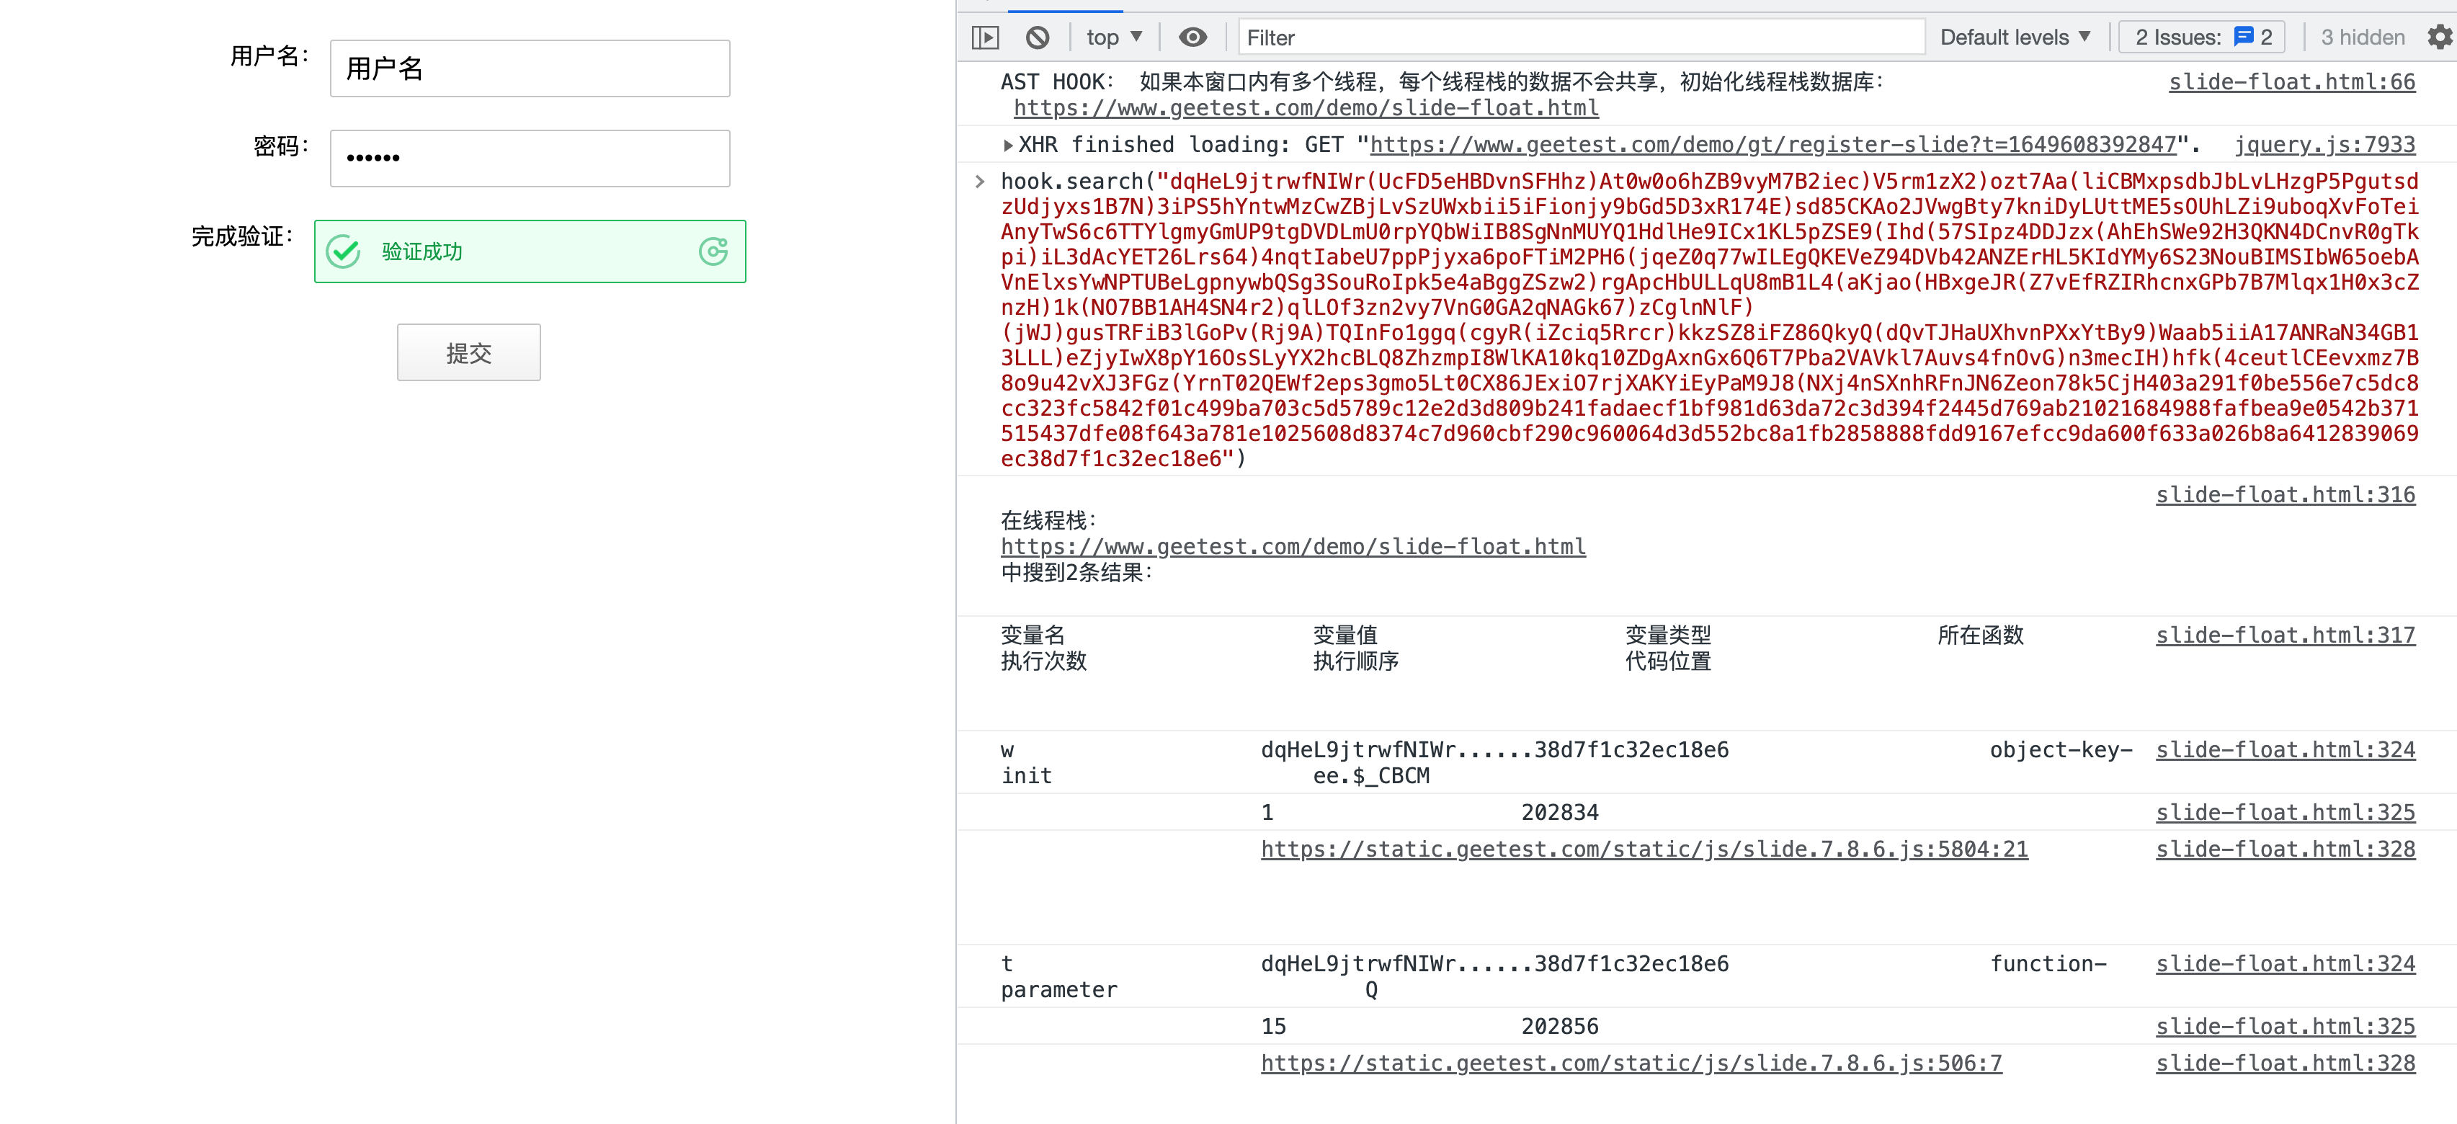Clear the console with the ban icon
Viewport: 2457px width, 1124px height.
click(x=1037, y=37)
